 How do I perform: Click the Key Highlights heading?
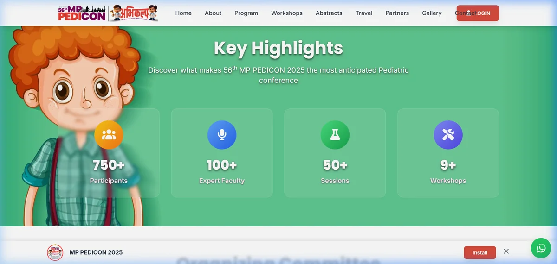(278, 48)
